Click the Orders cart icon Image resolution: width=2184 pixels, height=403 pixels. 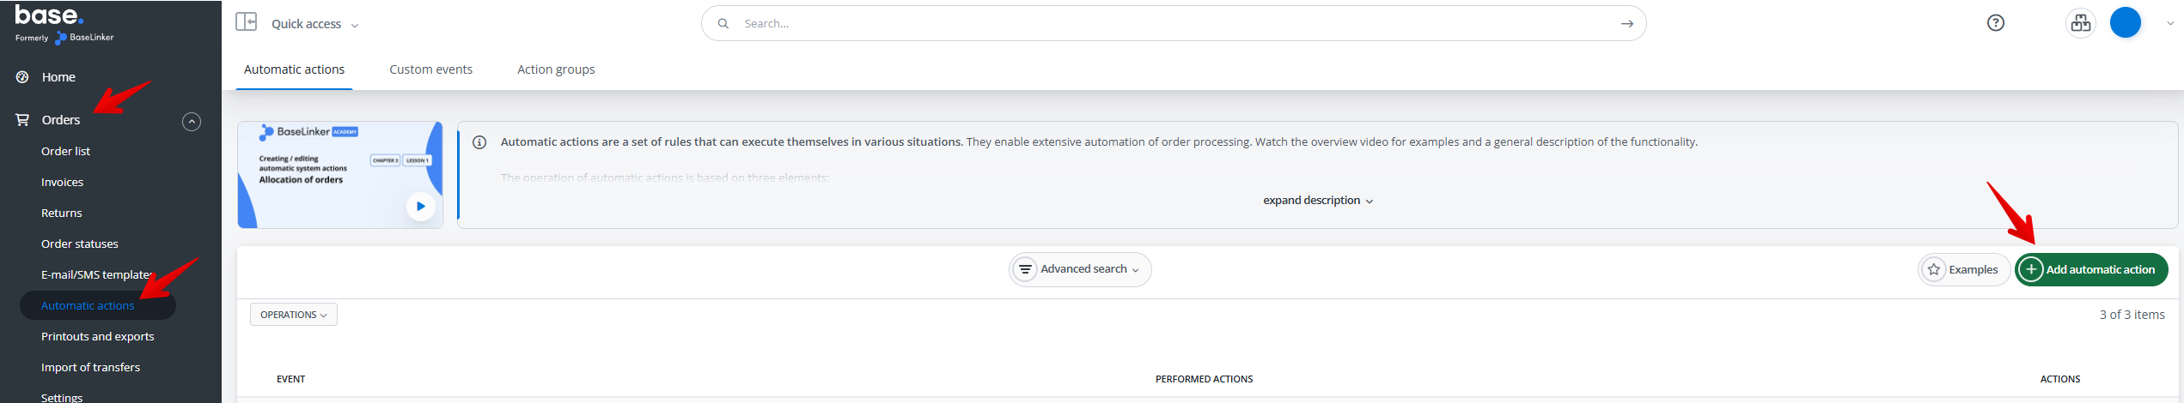(x=22, y=120)
